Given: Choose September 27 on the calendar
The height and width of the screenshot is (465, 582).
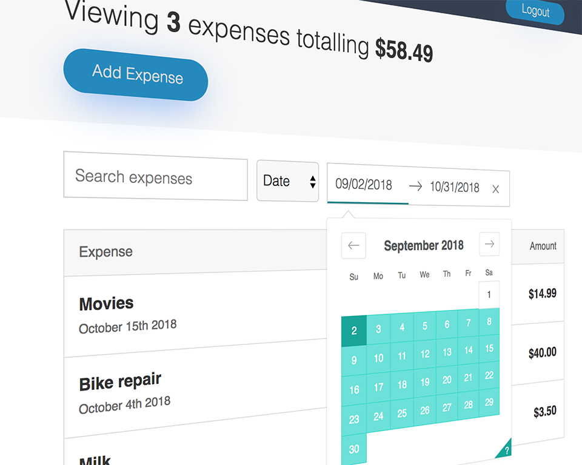Looking at the screenshot, I should coord(447,407).
